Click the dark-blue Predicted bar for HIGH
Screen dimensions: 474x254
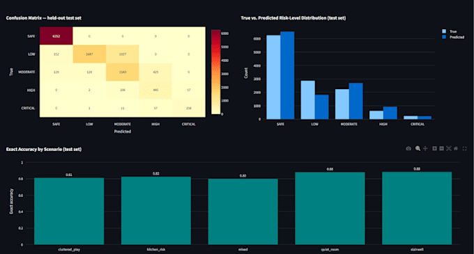pyautogui.click(x=390, y=113)
